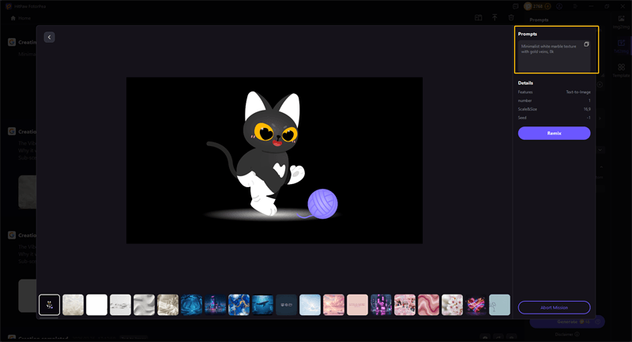Copy the prompt text with copy icon
The image size is (632, 342).
pos(586,44)
